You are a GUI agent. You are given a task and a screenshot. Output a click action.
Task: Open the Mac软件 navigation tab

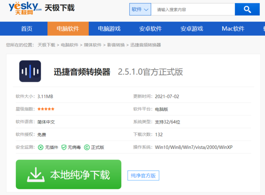[233, 29]
